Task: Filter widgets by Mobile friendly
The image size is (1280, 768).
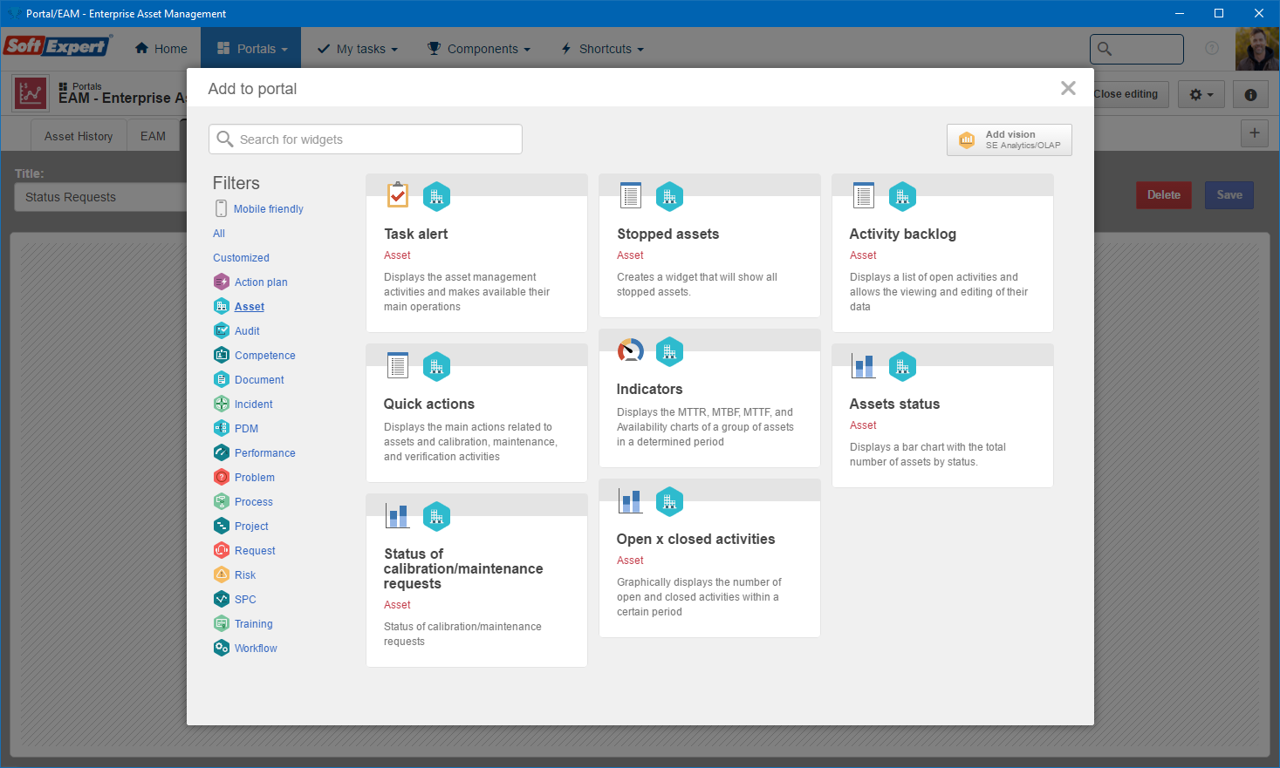Action: tap(269, 209)
